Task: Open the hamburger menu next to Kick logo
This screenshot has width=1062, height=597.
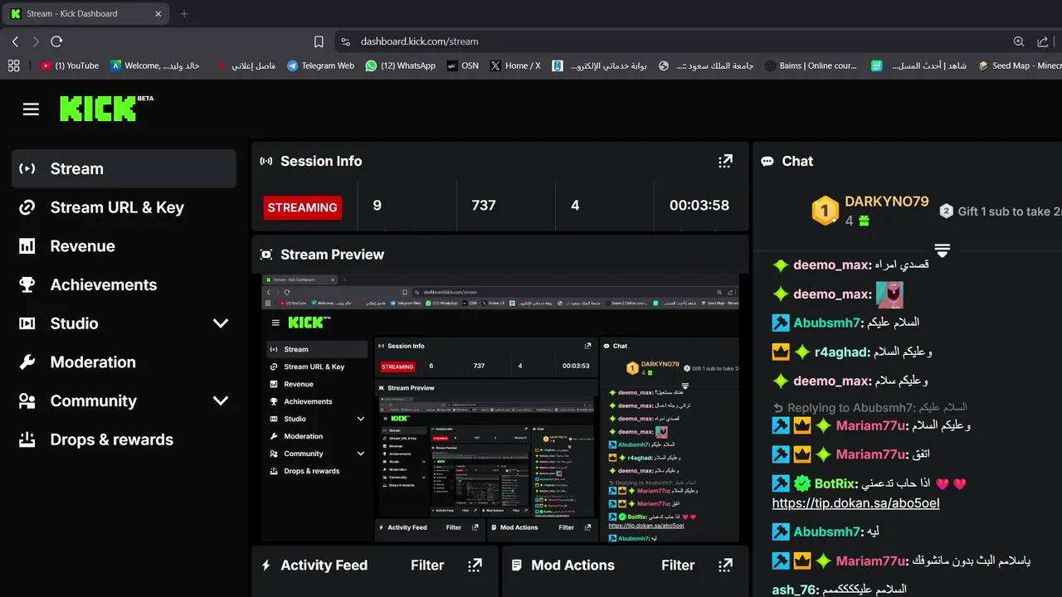Action: click(x=31, y=109)
